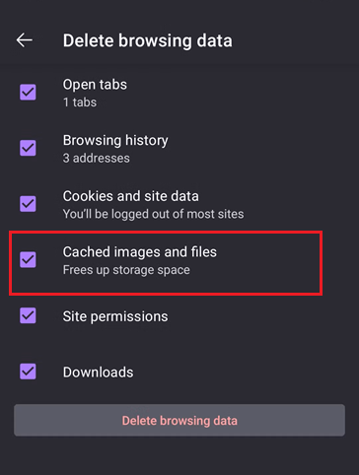Click the 'Frees up storage space' text
Viewport: 359px width, 475px height.
[x=126, y=270]
